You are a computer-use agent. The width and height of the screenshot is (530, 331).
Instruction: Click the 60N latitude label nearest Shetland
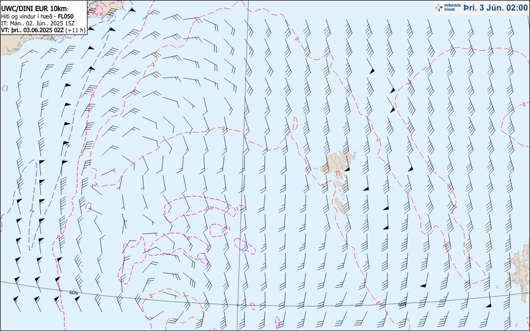tap(402, 305)
